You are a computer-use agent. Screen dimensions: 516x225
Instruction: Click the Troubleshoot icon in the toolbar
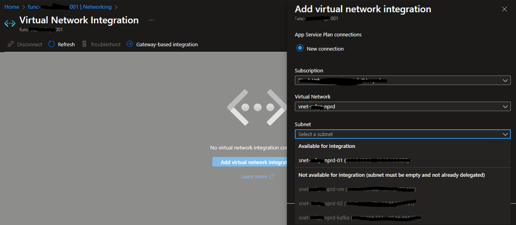pyautogui.click(x=84, y=44)
